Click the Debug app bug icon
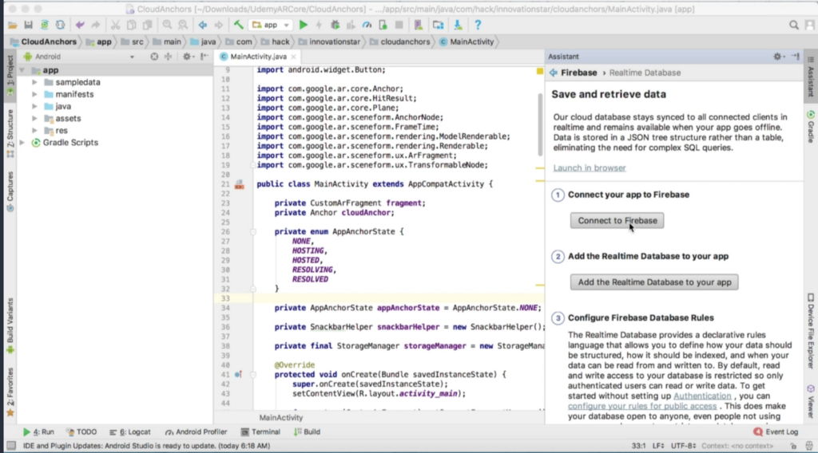Viewport: 818px width, 453px height. (336, 26)
